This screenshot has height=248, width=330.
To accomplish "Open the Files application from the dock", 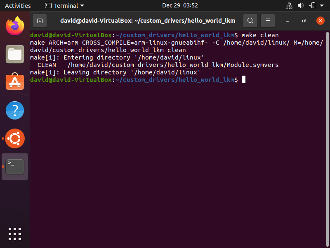I will pos(14,54).
